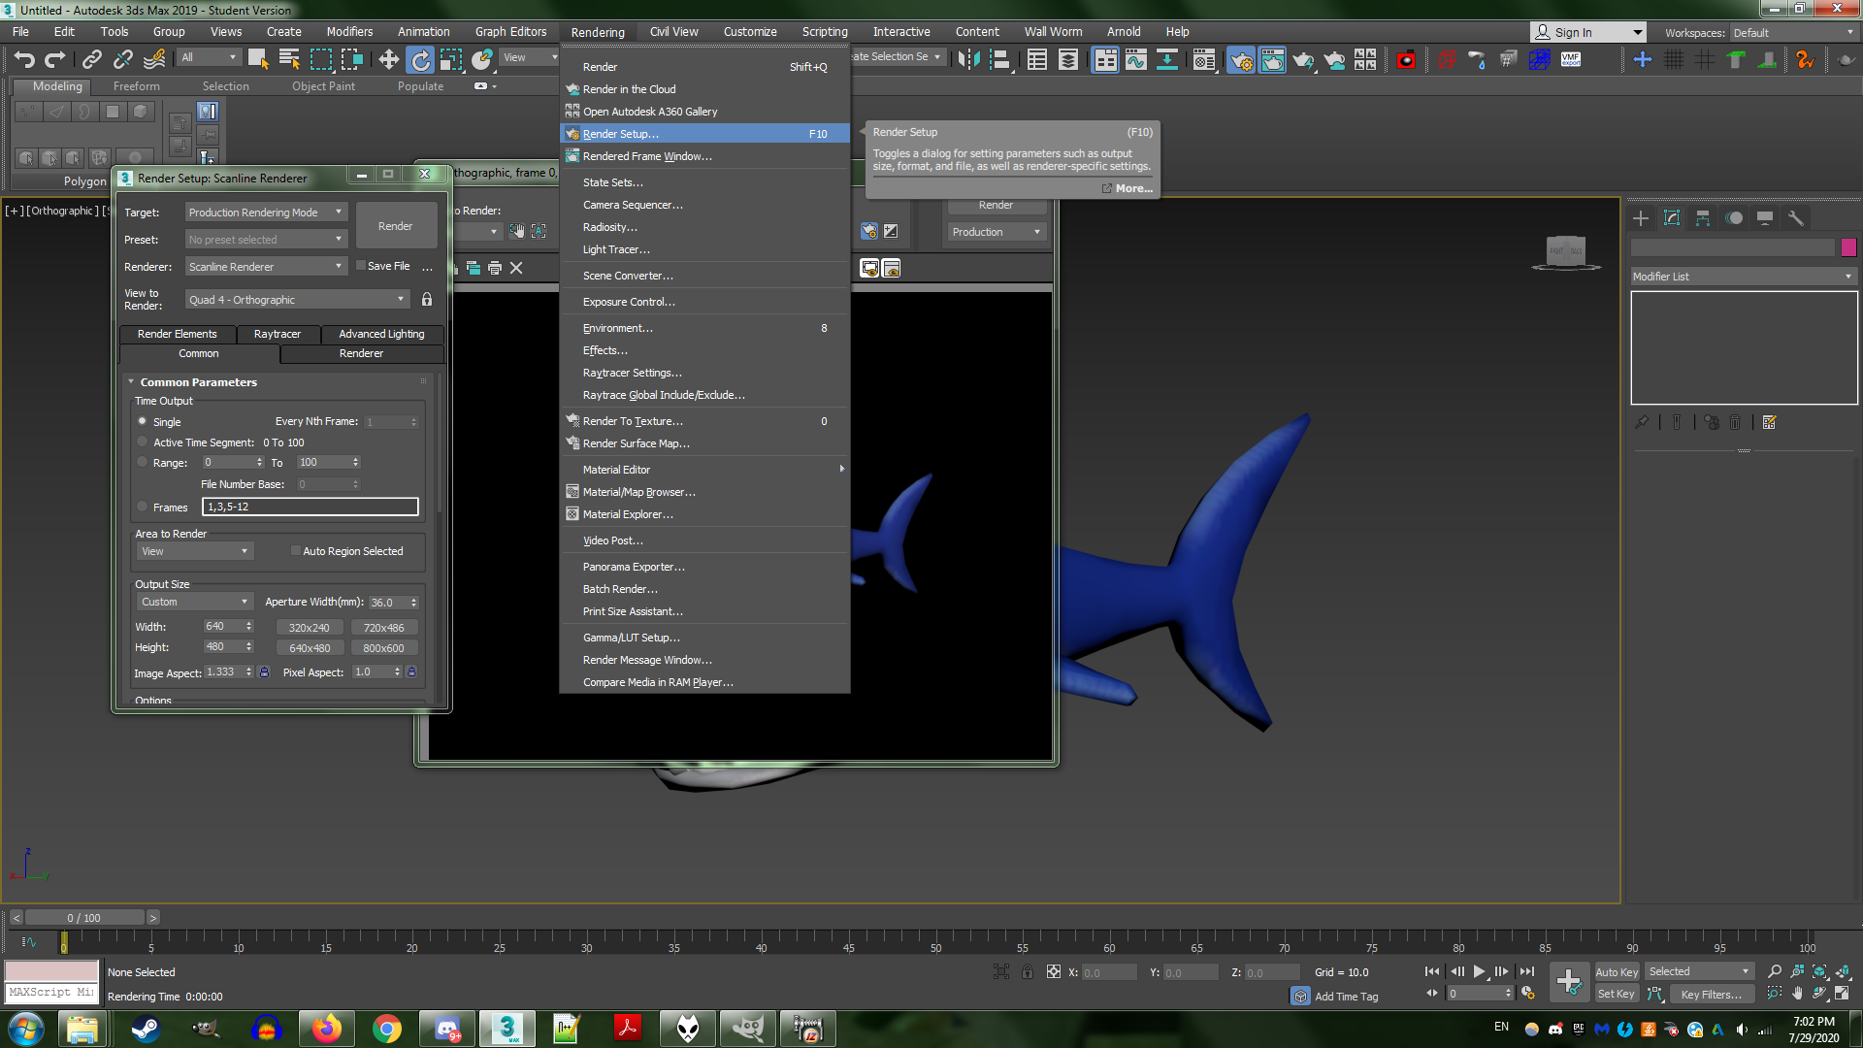Click the timeline slider 0 / 100

[83, 918]
